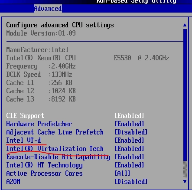Click the Module Version:01.09 text
The image size is (192, 190).
pyautogui.click(x=41, y=33)
